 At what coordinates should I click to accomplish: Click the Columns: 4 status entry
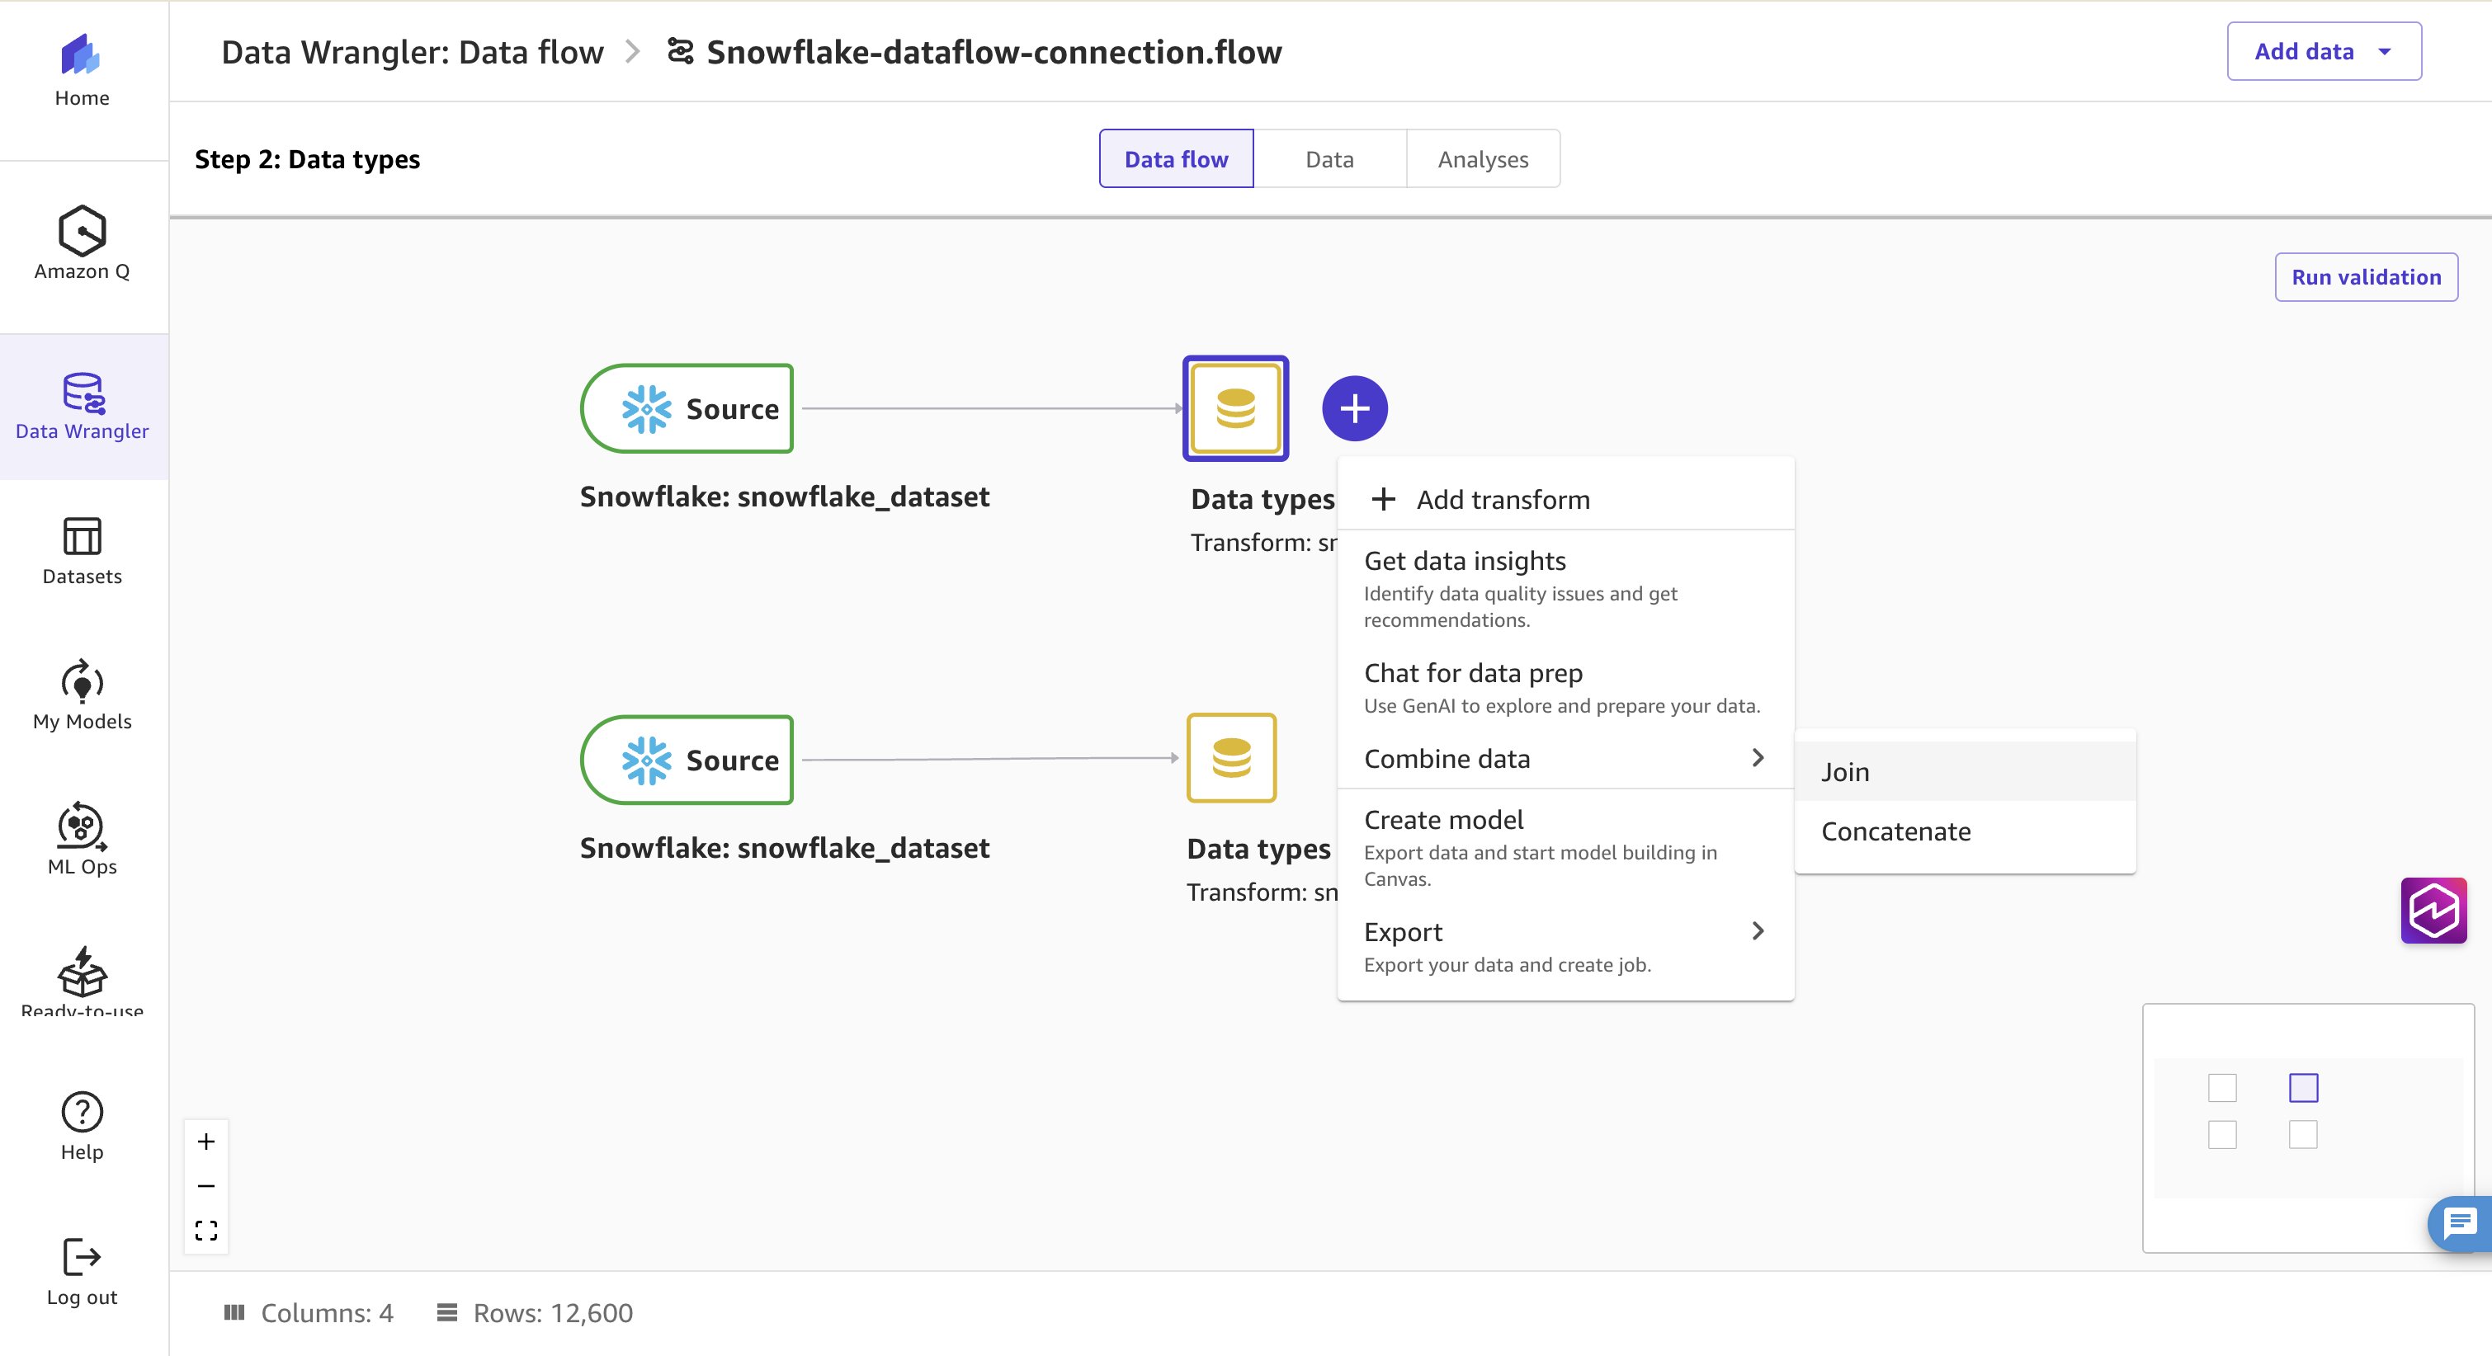[309, 1311]
